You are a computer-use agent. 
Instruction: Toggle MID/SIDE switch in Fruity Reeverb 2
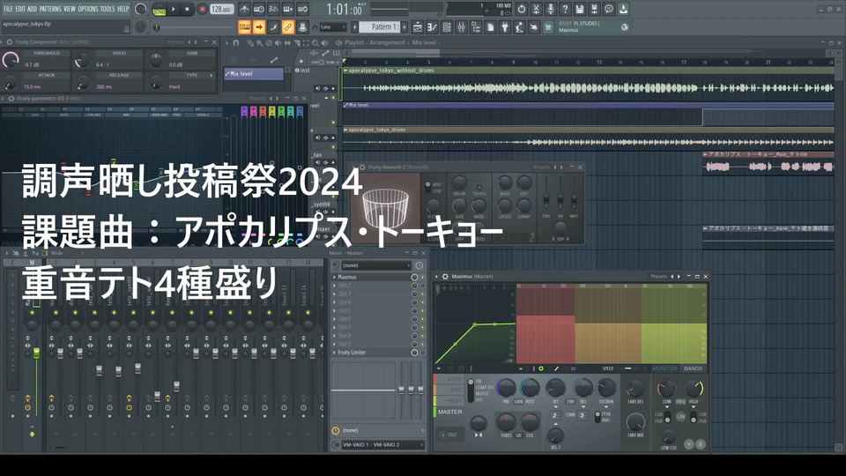tap(427, 187)
